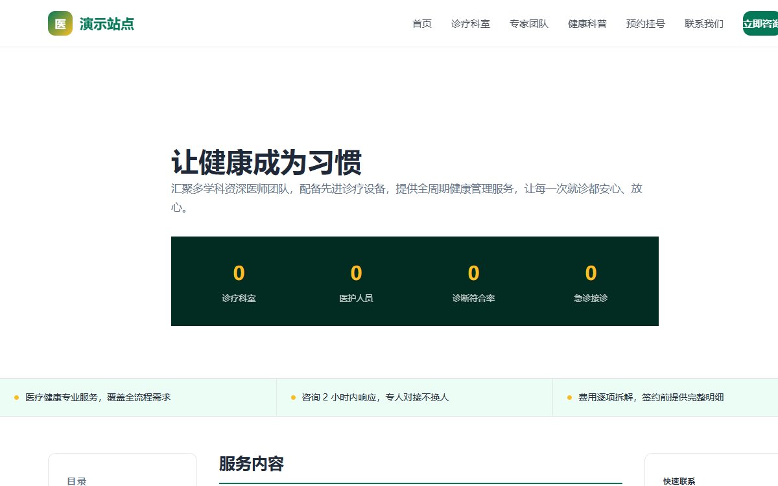Screen dimensions: 778x486
Task: Click the 快速联系 panel heading
Action: click(679, 481)
